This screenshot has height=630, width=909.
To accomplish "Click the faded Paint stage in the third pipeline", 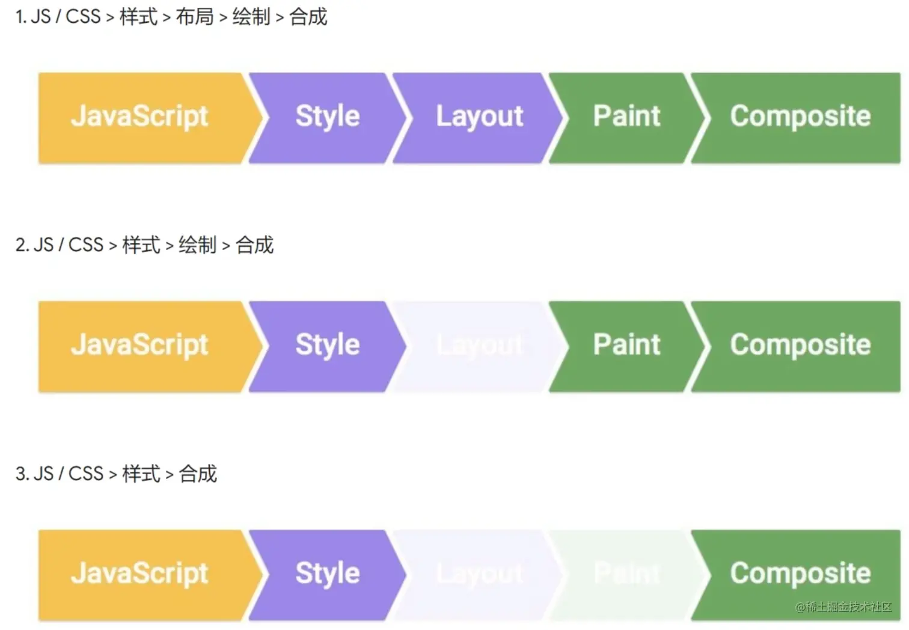I will point(626,573).
